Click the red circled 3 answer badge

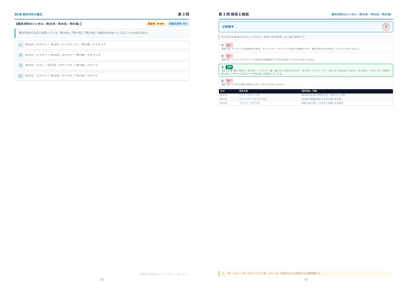[x=386, y=27]
